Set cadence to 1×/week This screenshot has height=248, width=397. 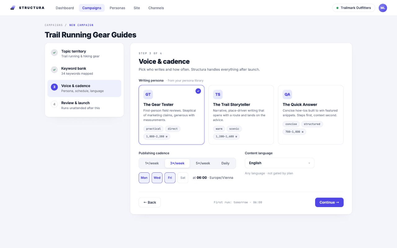[x=152, y=163]
